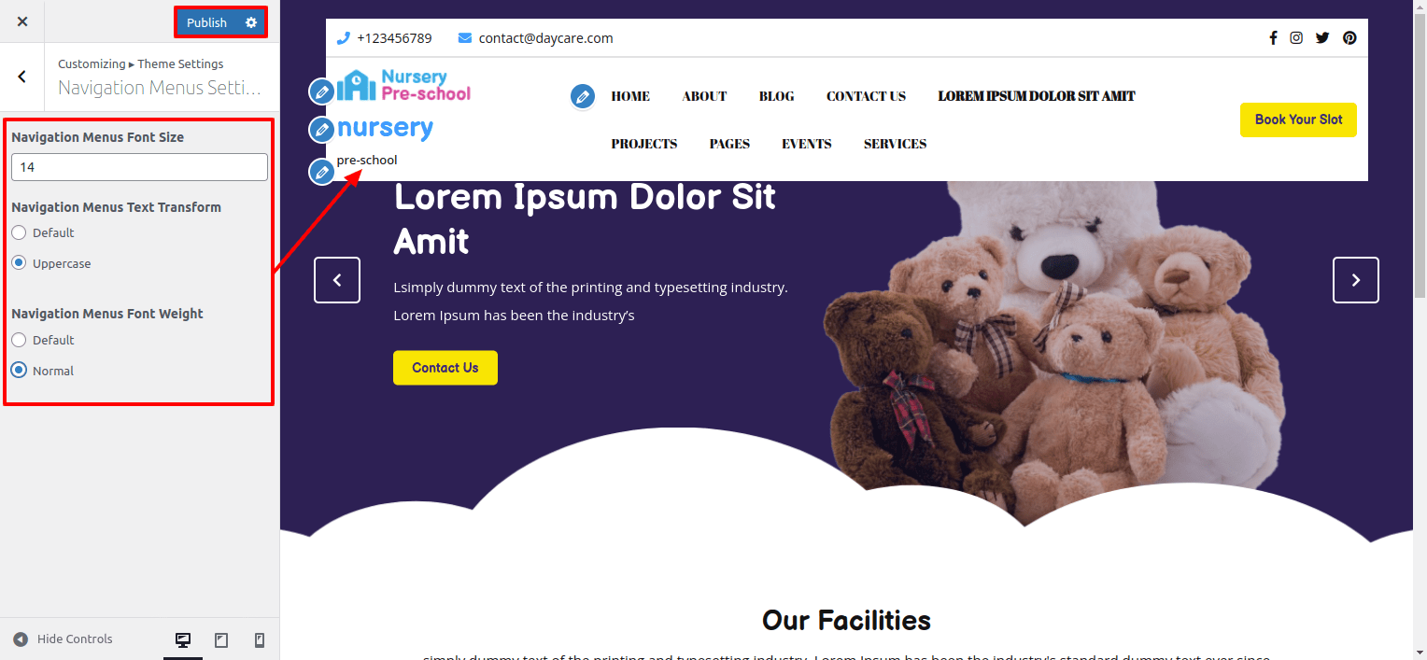Switch to the tablet preview device icon
This screenshot has height=660, width=1427.
(x=221, y=639)
